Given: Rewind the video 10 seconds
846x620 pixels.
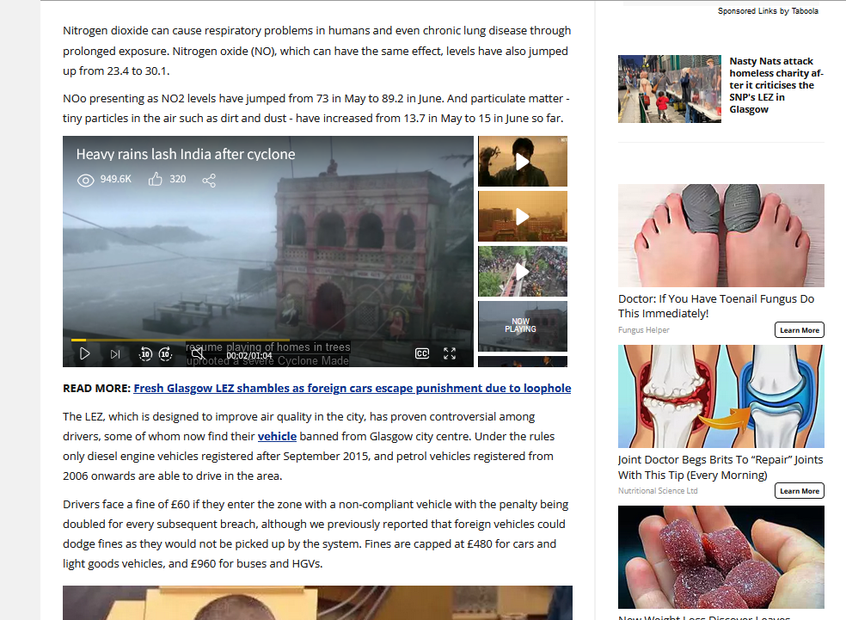Looking at the screenshot, I should point(145,354).
